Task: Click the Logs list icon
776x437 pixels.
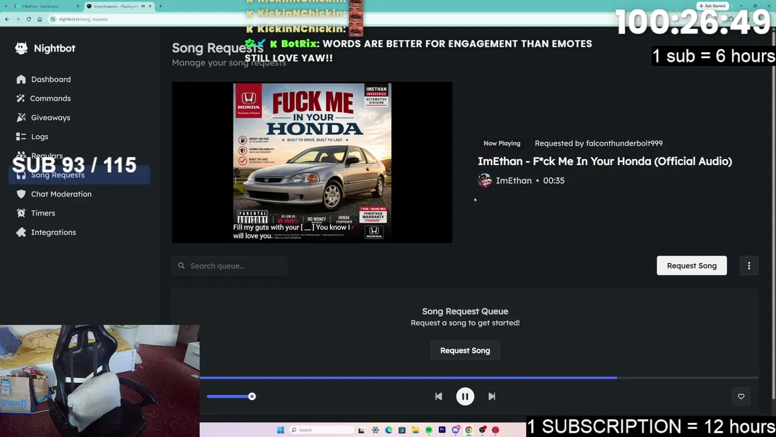Action: coord(21,137)
